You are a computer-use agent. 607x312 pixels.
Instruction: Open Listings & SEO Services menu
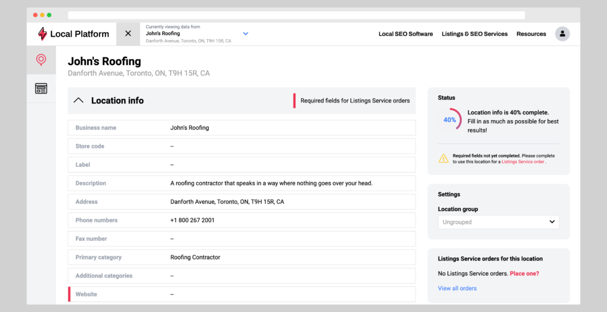[474, 34]
